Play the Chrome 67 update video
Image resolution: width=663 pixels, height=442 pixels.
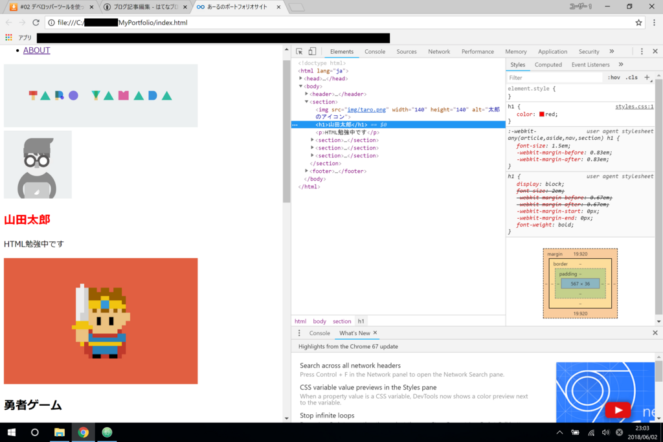point(618,410)
